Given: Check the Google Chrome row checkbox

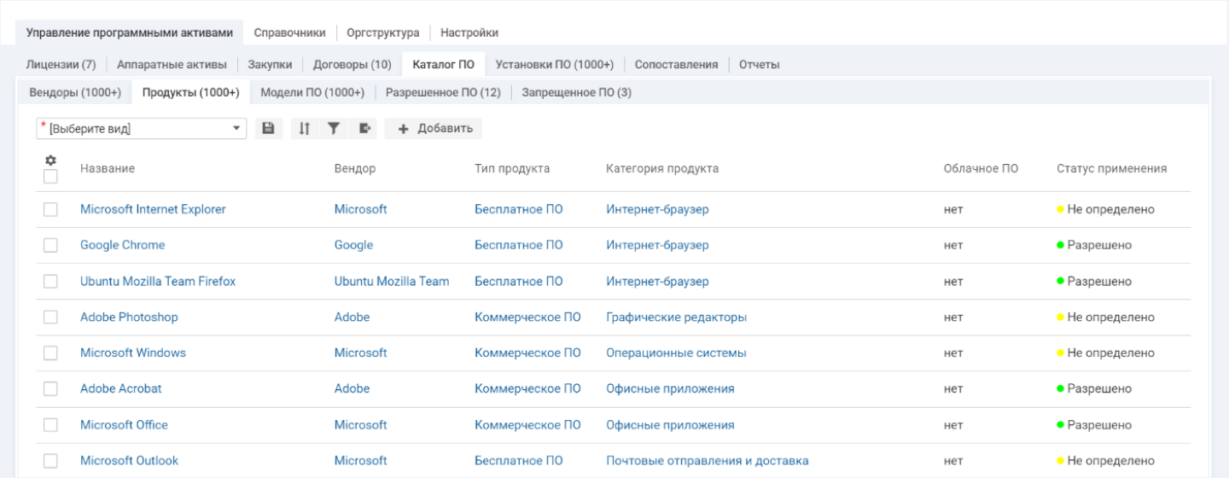Looking at the screenshot, I should pos(50,246).
